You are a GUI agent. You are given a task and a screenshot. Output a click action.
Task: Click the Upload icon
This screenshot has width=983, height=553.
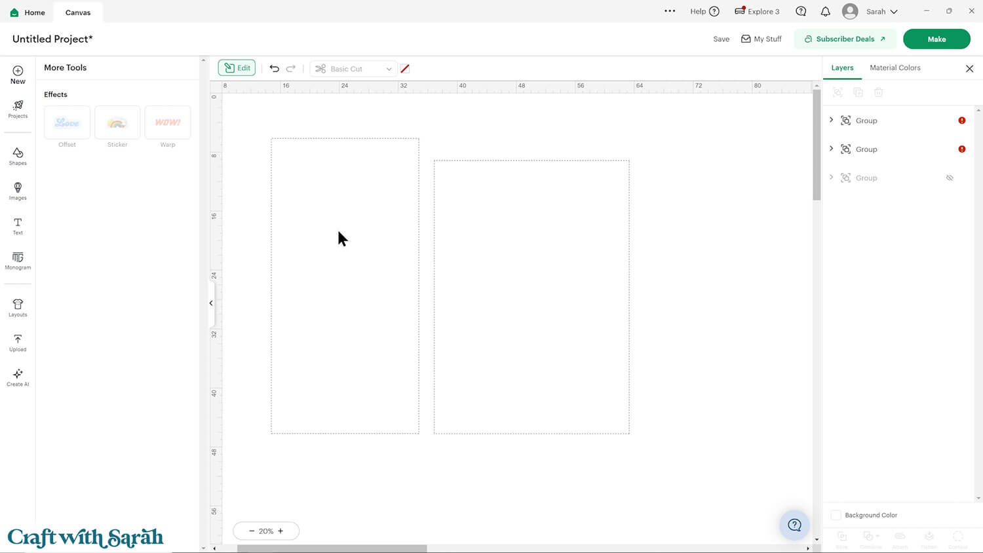point(18,342)
